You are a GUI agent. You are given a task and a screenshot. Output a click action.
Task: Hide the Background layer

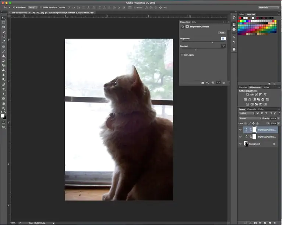pyautogui.click(x=240, y=144)
